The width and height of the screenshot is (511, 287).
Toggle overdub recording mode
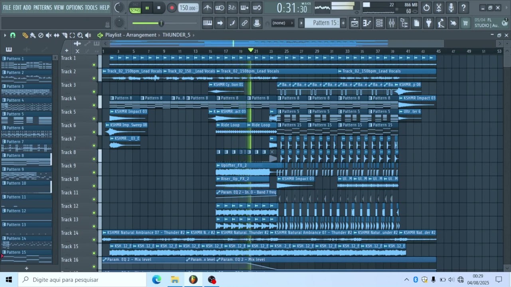point(244,8)
